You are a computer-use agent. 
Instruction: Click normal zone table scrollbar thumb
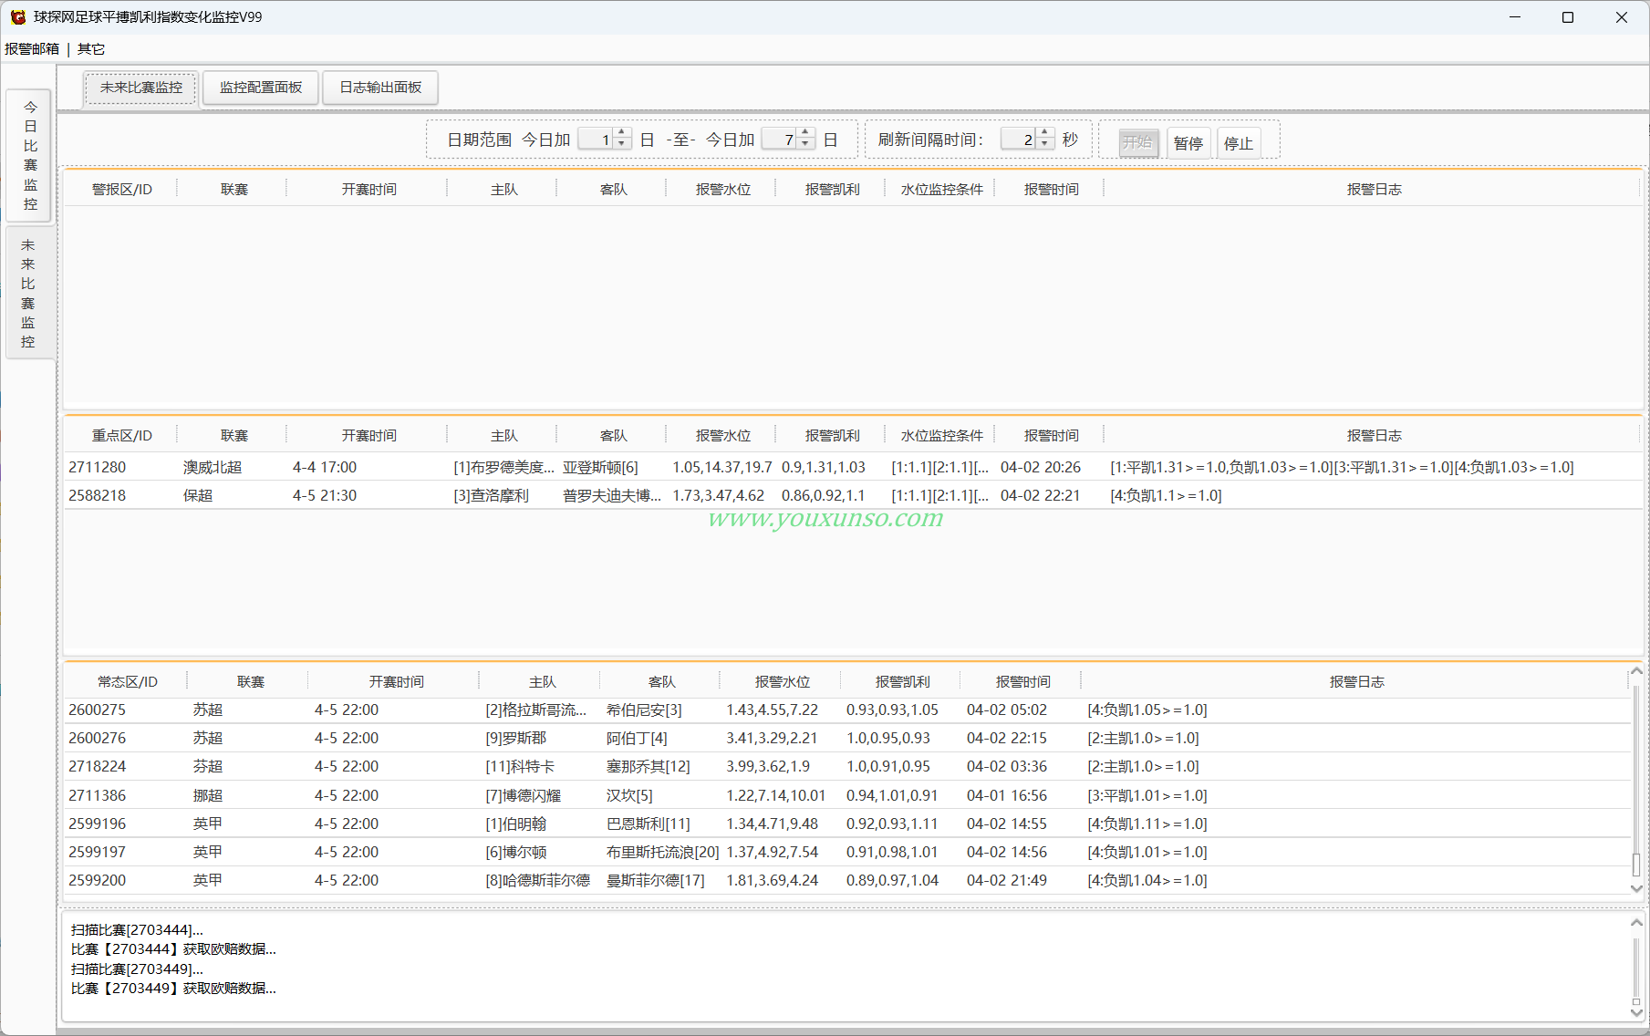(x=1636, y=865)
